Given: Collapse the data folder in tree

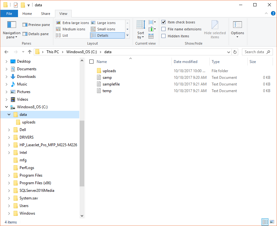Looking at the screenshot, I should pos(9,115).
